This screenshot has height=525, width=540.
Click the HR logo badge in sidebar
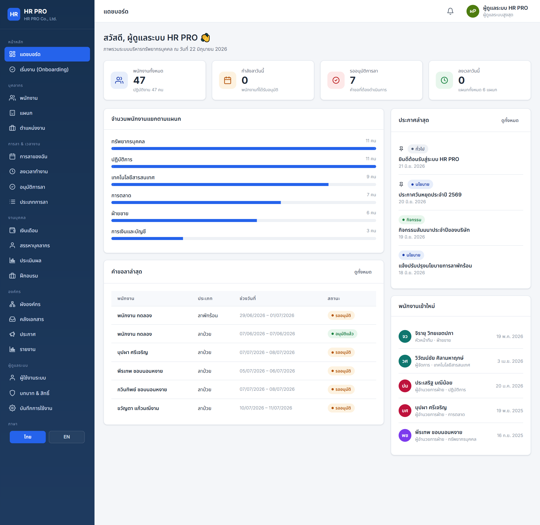click(14, 14)
